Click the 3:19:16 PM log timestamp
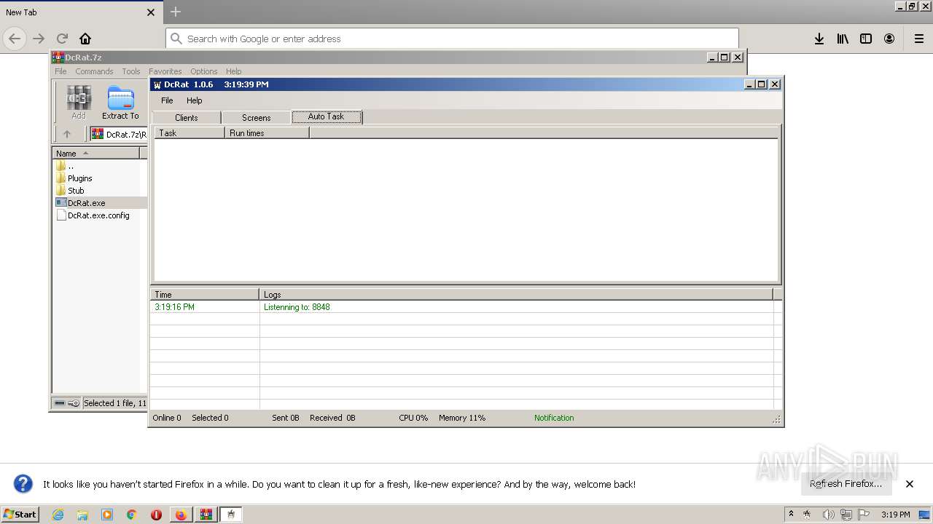The width and height of the screenshot is (933, 524). click(174, 307)
